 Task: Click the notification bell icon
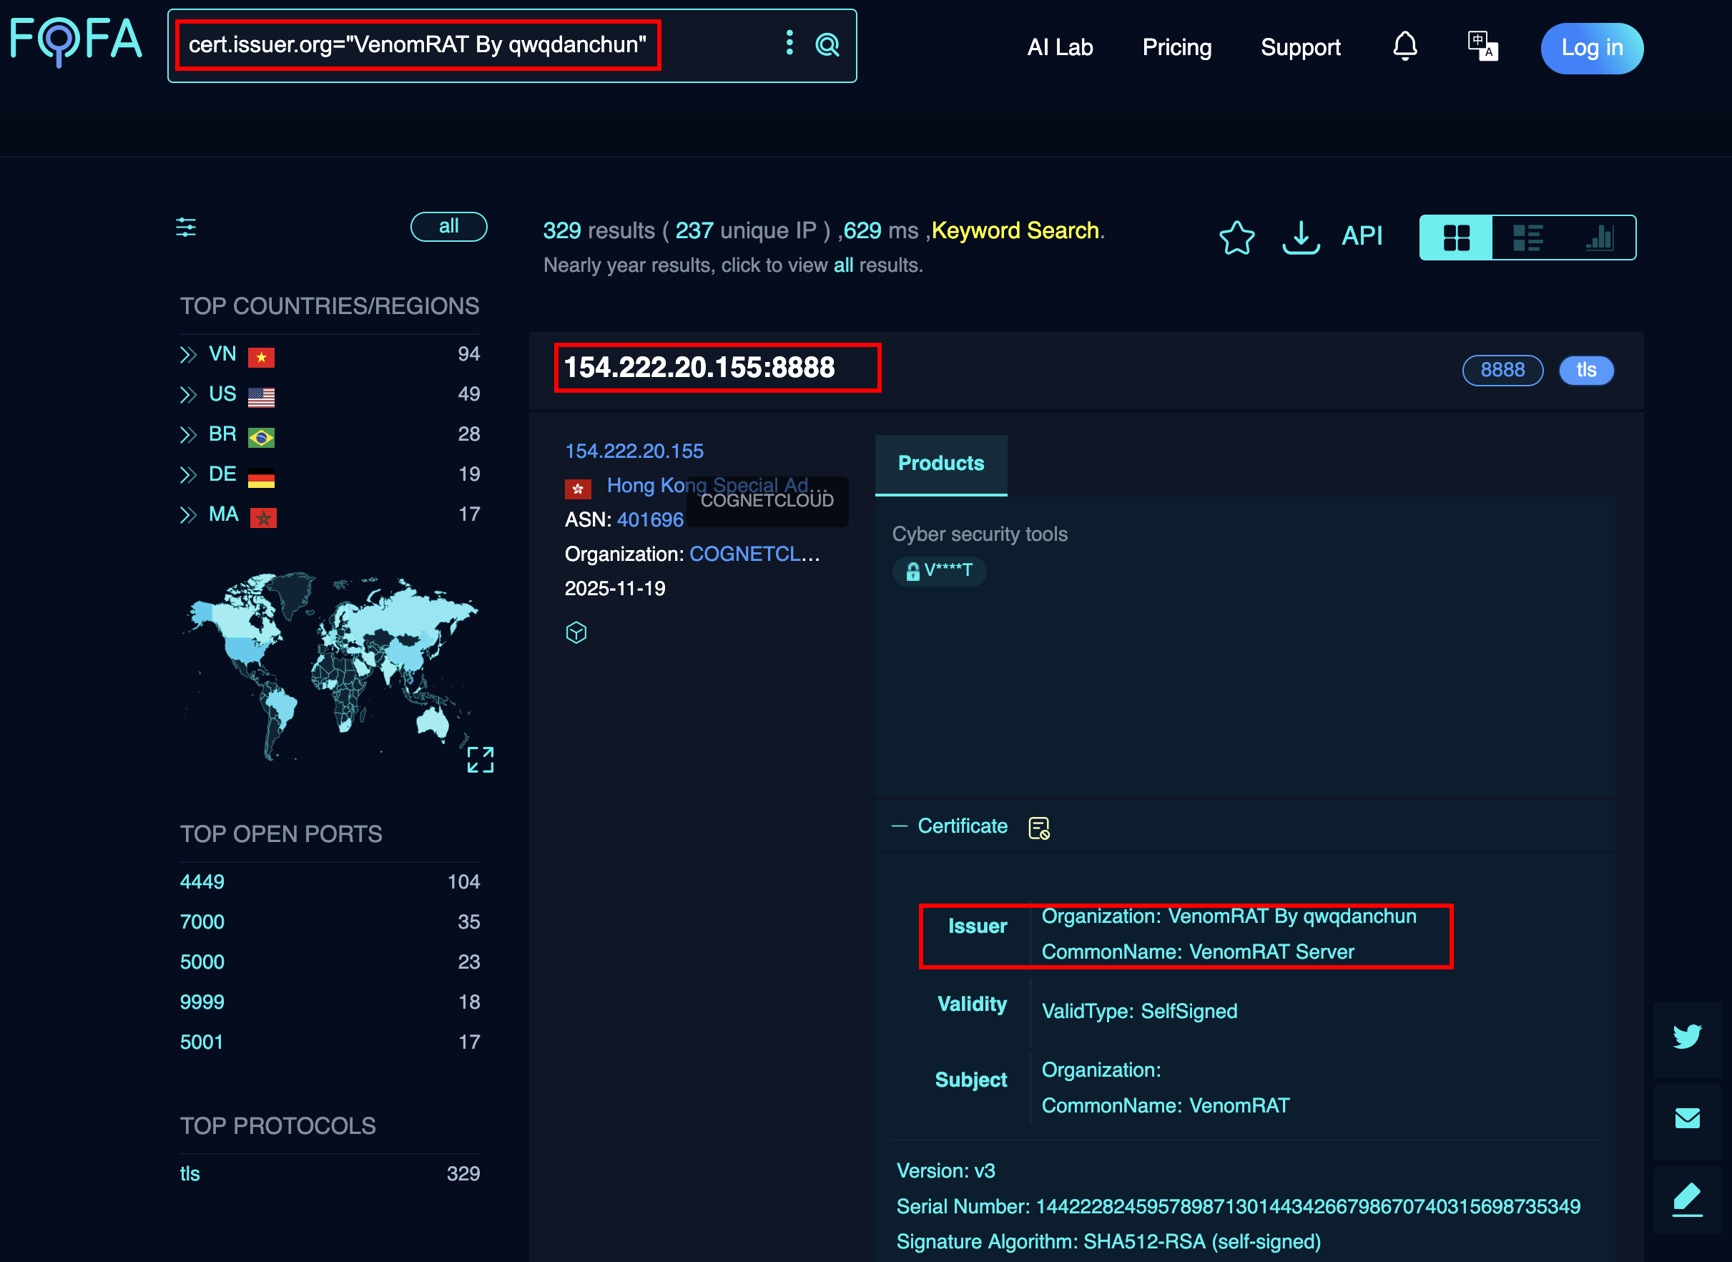point(1404,47)
